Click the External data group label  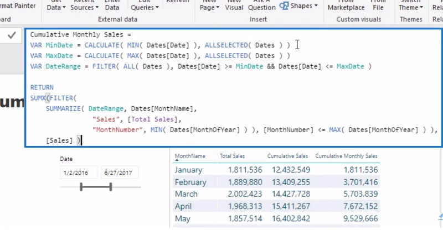point(117,19)
